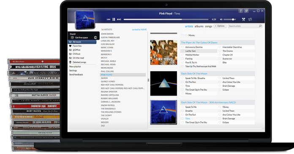Favorite the song Brain Damage under Dark Side Of The Moon

tap(220, 86)
